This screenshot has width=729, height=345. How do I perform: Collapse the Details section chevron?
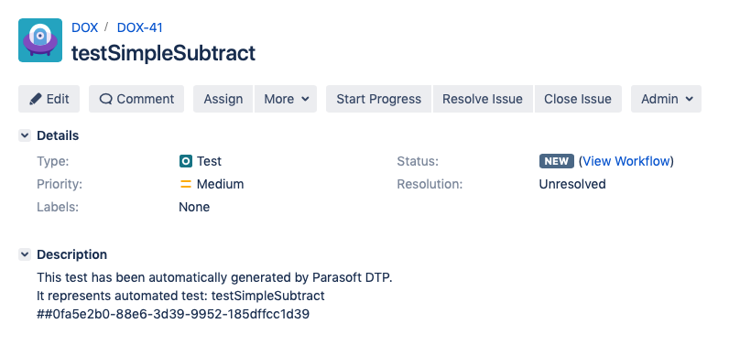[24, 135]
